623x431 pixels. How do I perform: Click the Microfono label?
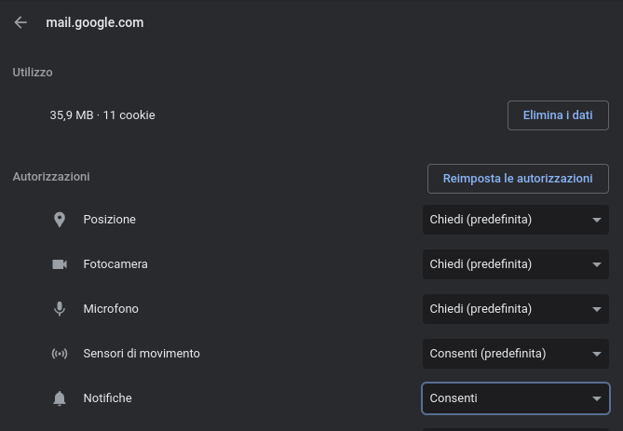(x=111, y=309)
